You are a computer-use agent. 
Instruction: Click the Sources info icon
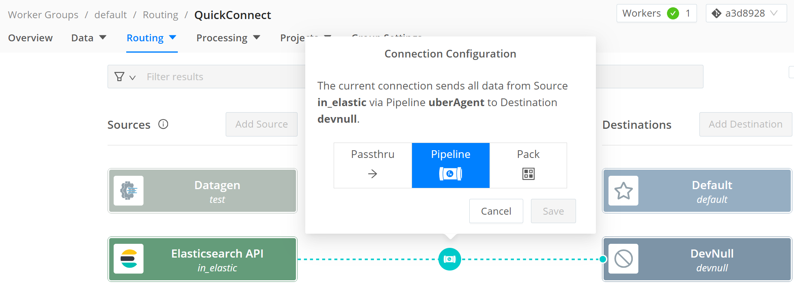[x=163, y=124]
